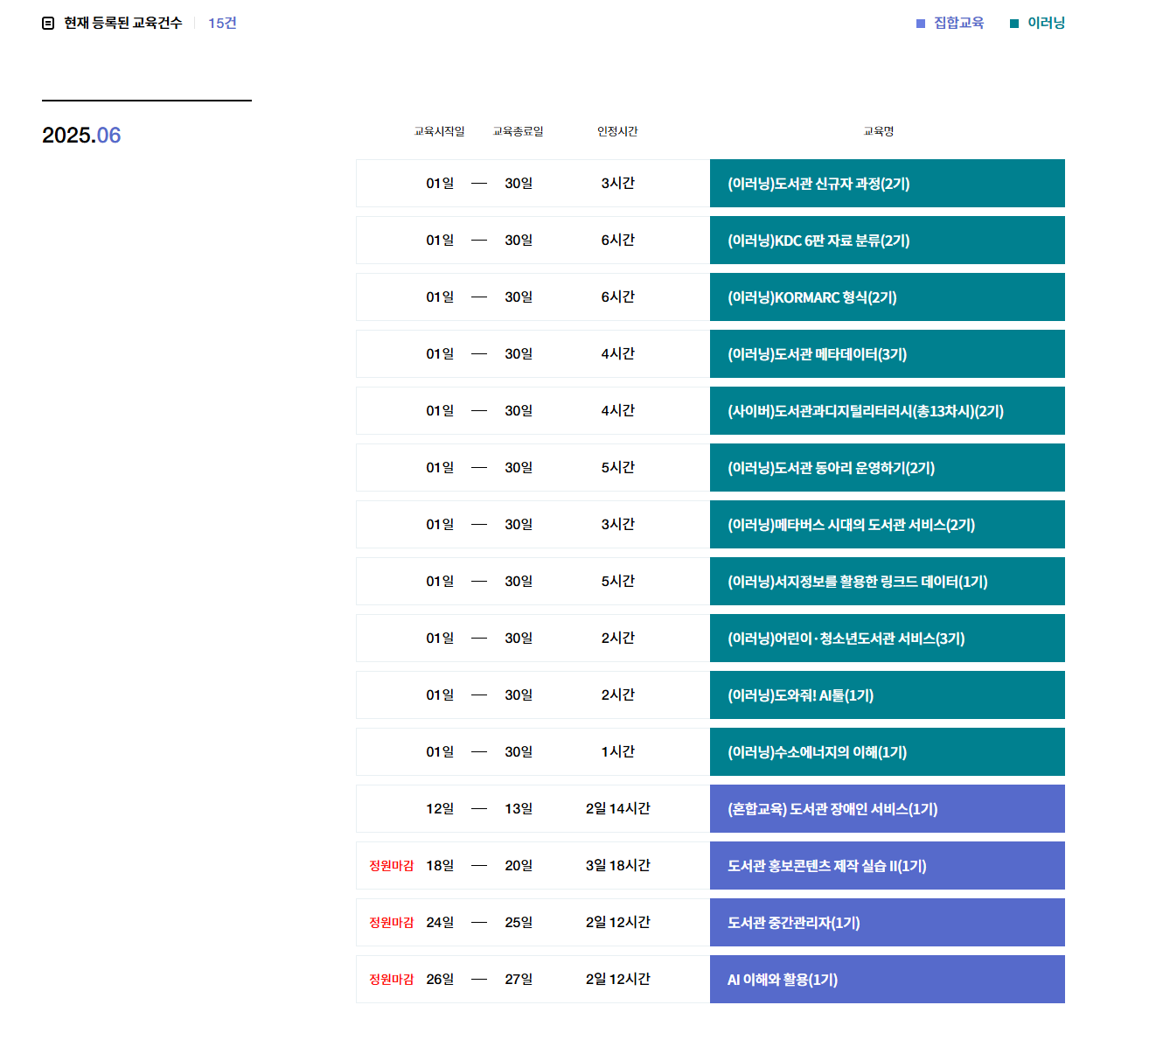Click the 3일 18시간 duration cell
The height and width of the screenshot is (1054, 1149).
point(617,866)
